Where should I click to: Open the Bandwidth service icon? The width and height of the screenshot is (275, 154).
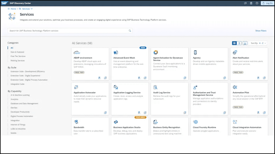pos(76,122)
